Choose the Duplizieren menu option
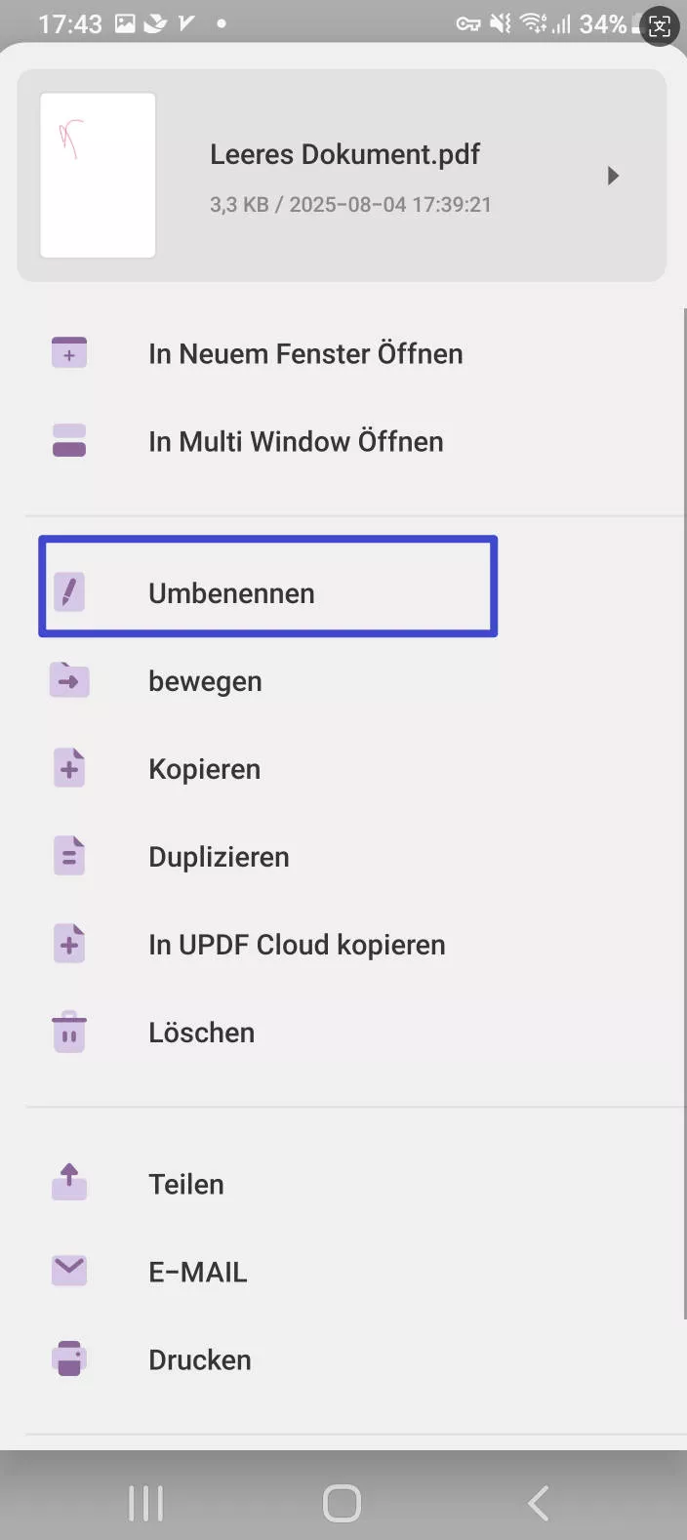Viewport: 687px width, 1540px height. (219, 856)
